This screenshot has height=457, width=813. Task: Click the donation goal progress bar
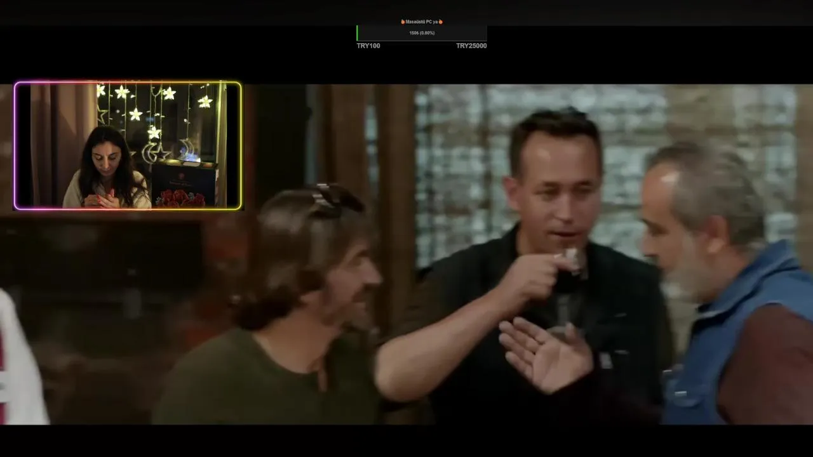click(x=422, y=33)
